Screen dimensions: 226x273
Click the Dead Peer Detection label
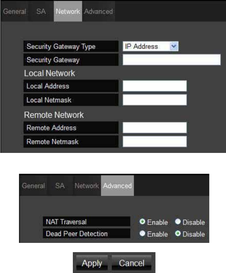77,234
